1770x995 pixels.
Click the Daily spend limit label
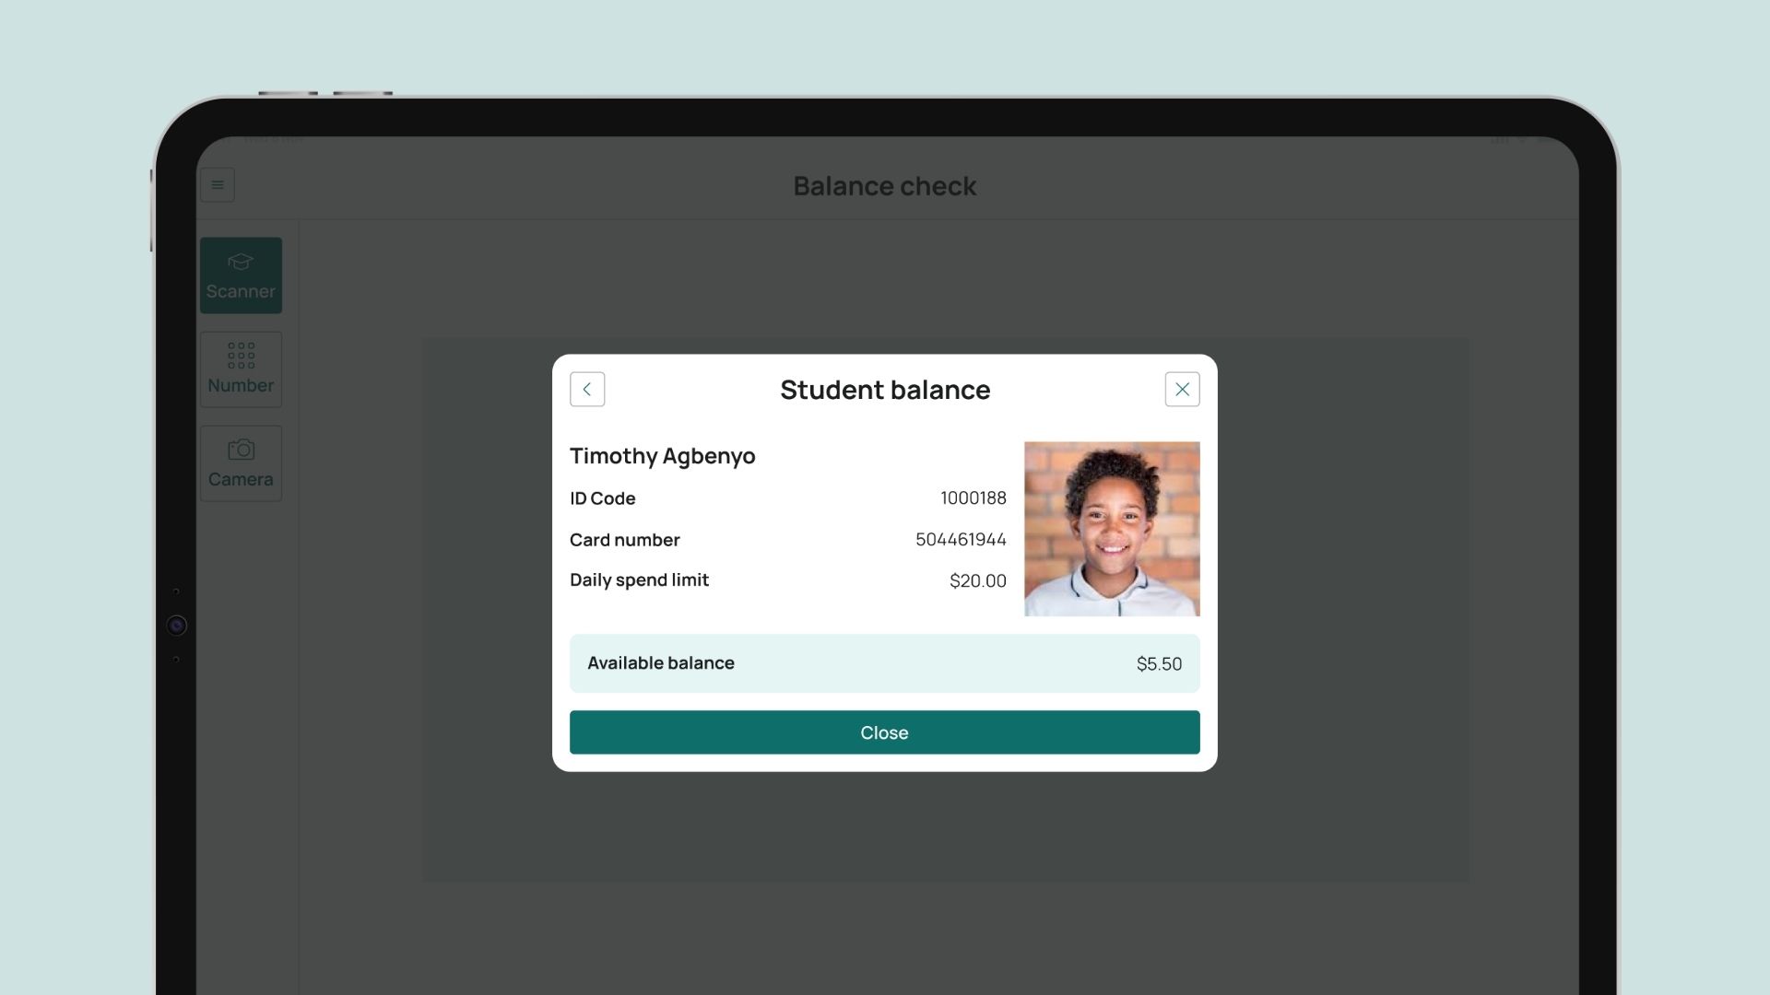[639, 580]
